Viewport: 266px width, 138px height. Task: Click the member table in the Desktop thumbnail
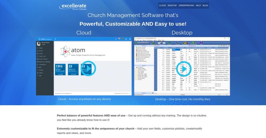click(x=192, y=69)
